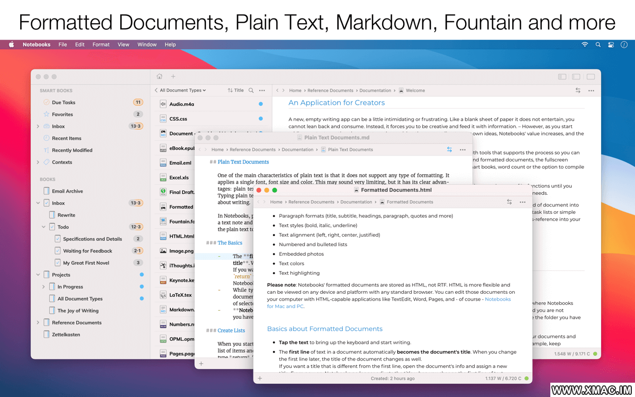Open the Window menu
Image resolution: width=635 pixels, height=397 pixels.
[147, 44]
